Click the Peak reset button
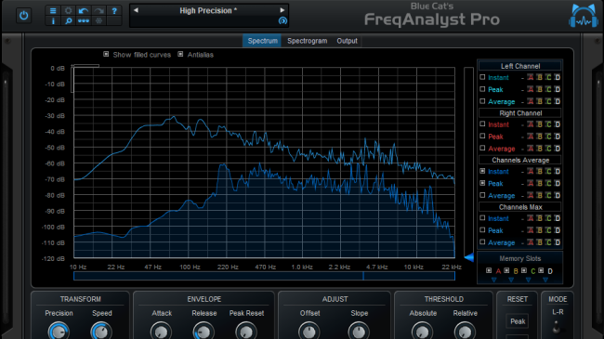Screen dimensions: 604x339 click(x=518, y=321)
